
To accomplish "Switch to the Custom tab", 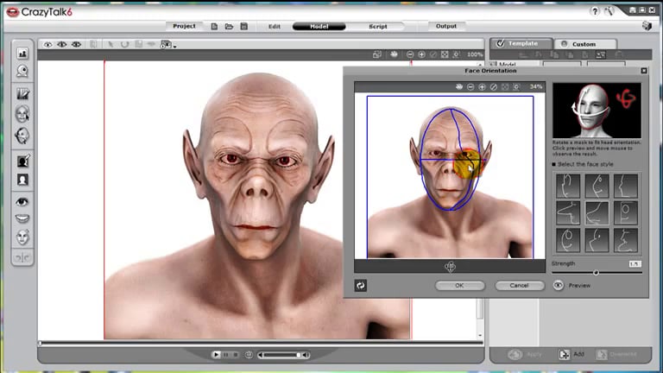I will click(585, 43).
